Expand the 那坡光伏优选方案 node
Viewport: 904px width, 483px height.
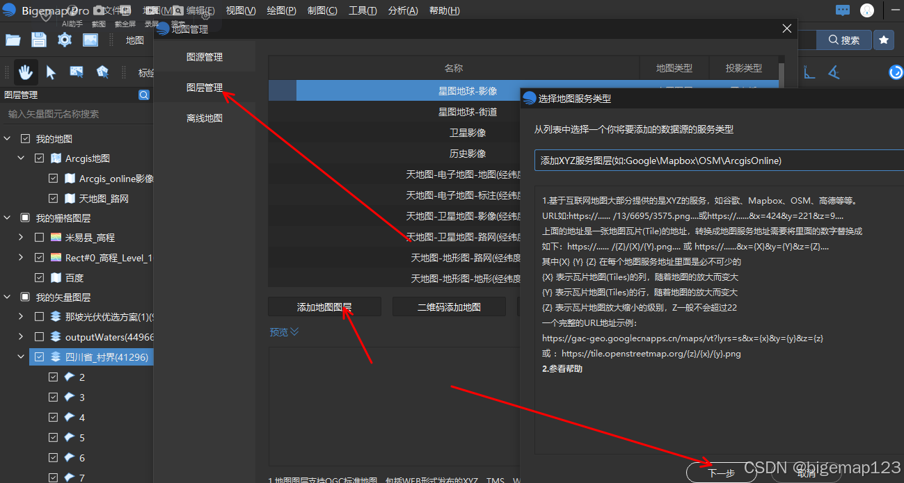click(x=21, y=317)
